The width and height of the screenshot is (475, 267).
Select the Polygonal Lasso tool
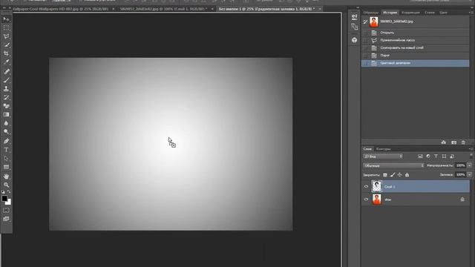point(6,36)
